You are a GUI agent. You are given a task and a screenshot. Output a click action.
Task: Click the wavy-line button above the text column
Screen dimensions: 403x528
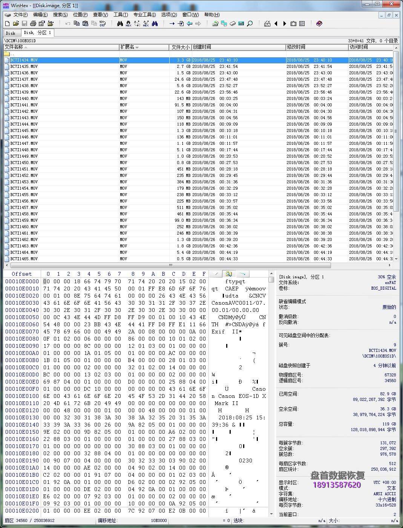242,274
